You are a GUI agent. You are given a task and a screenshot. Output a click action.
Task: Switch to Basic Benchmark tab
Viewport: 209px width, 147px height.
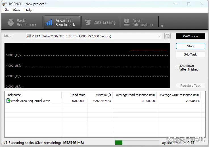tap(22, 23)
